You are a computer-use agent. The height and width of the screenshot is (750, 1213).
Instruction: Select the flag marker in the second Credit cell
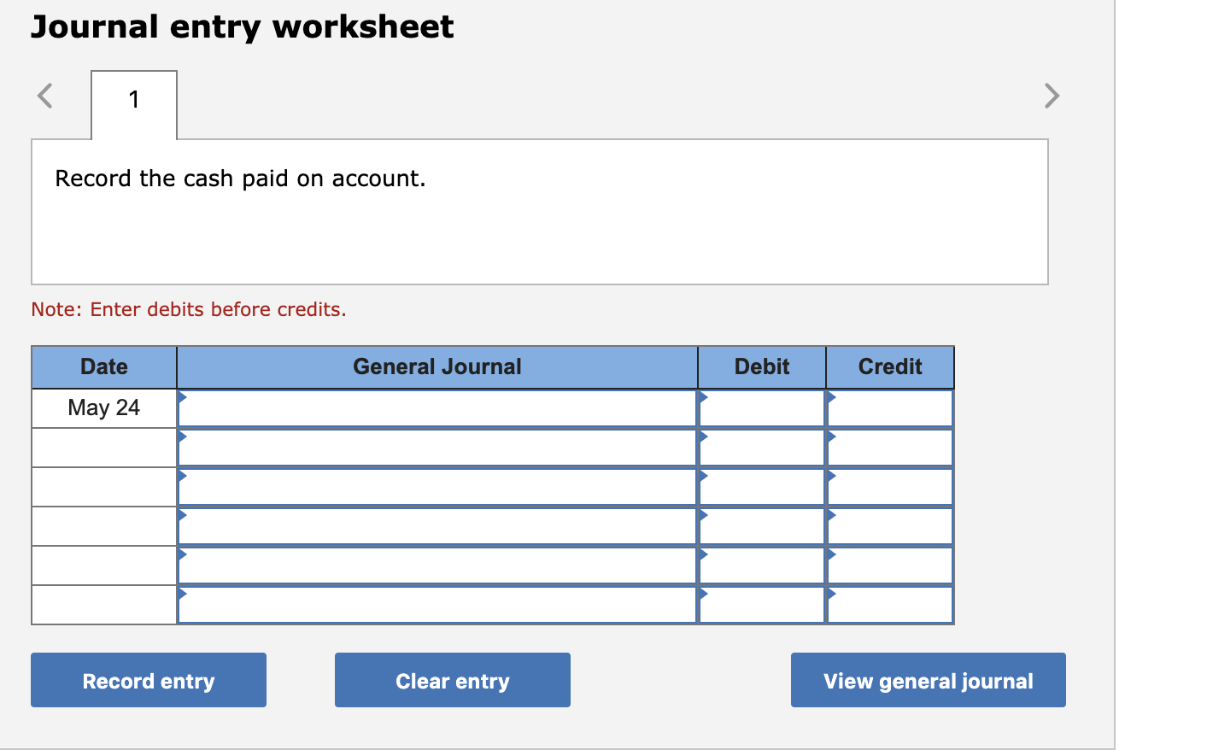(x=829, y=437)
